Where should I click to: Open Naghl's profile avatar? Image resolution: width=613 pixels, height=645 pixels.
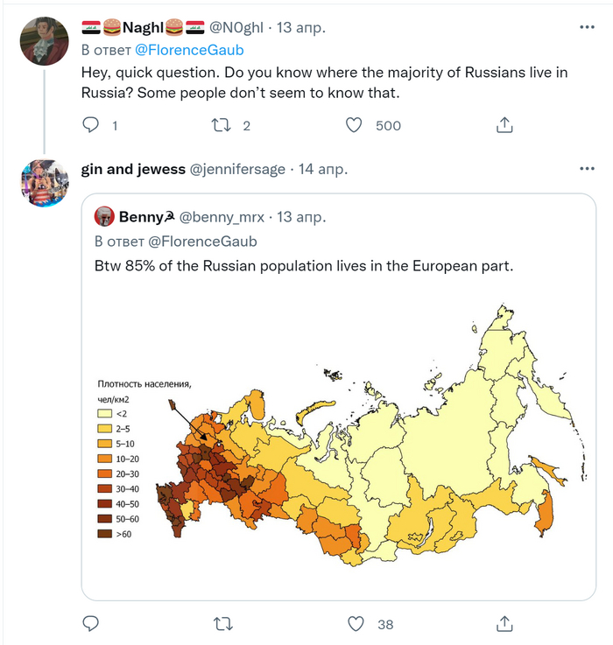tap(45, 41)
